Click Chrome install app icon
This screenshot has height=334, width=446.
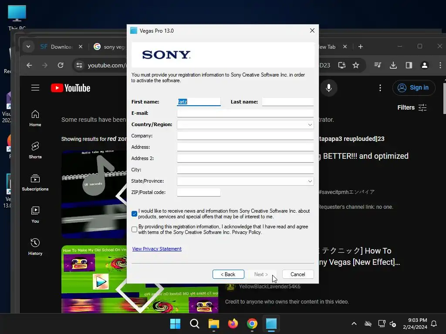click(342, 65)
